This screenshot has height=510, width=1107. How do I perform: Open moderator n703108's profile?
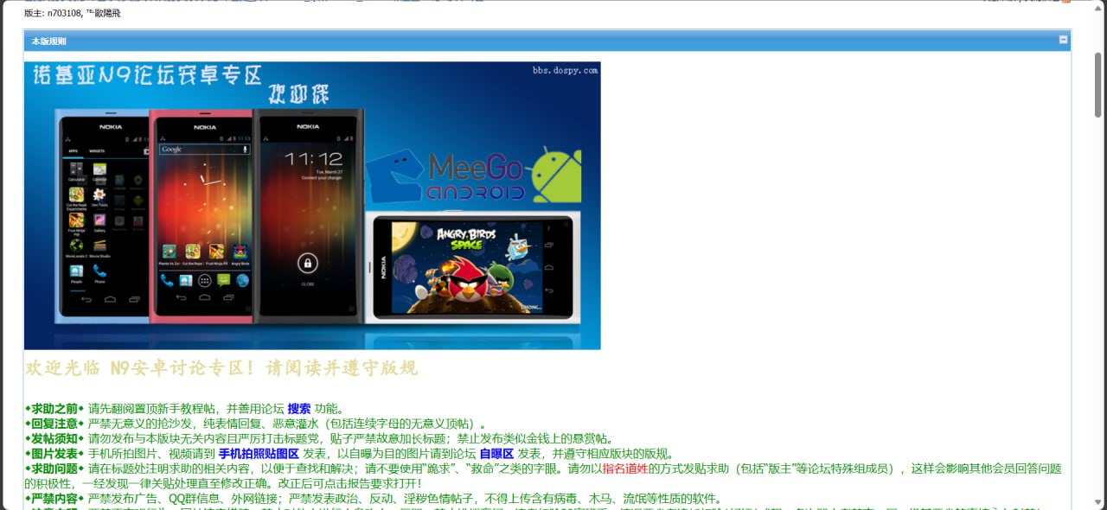pos(65,13)
